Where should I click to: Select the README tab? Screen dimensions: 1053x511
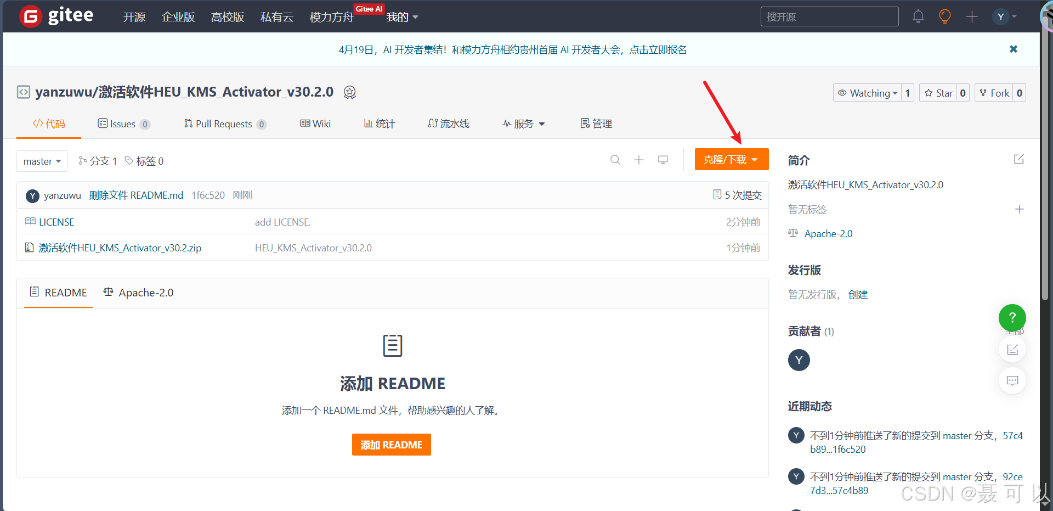pyautogui.click(x=58, y=293)
